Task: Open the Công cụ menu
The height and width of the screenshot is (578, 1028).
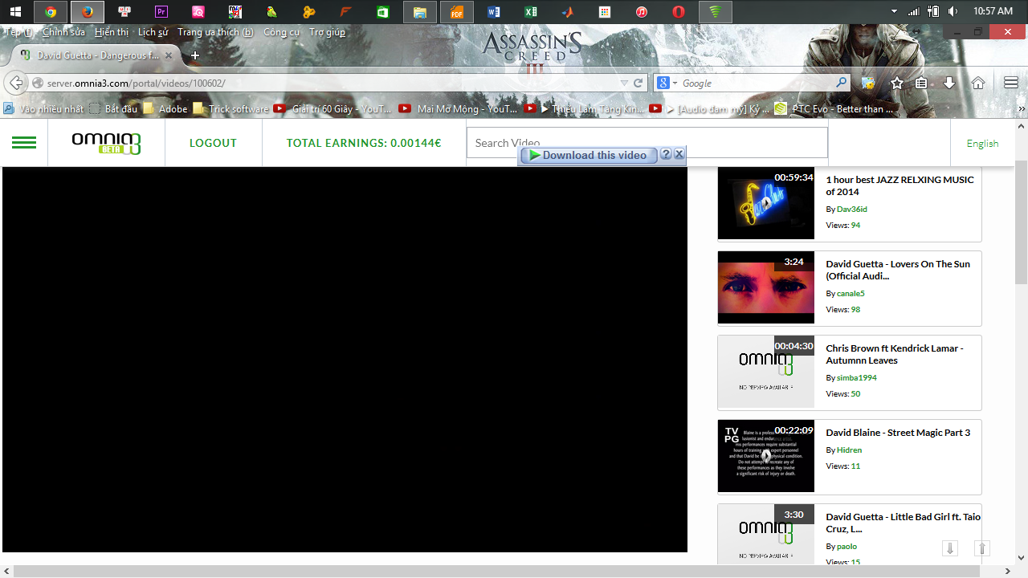Action: point(281,32)
